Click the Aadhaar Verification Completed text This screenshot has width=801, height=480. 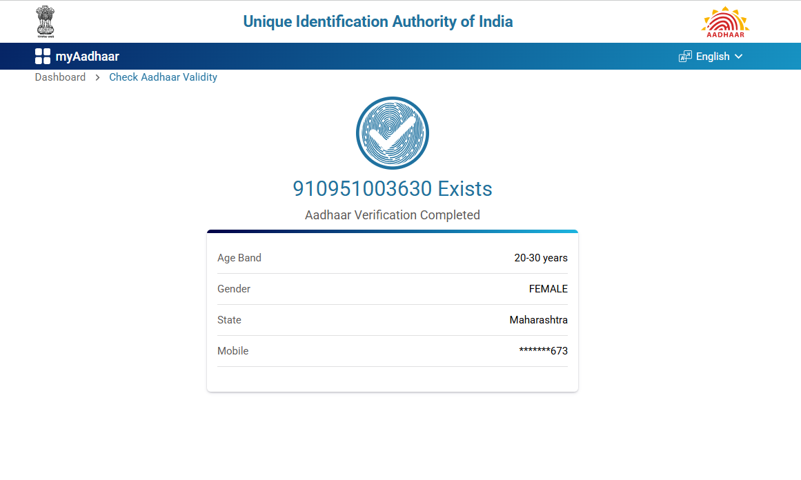(393, 215)
